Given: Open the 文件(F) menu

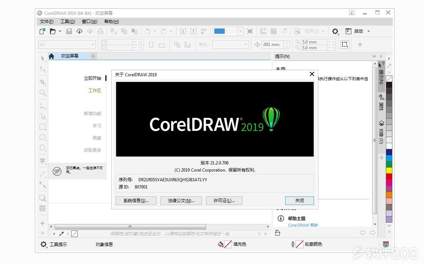Looking at the screenshot, I should pos(46,21).
